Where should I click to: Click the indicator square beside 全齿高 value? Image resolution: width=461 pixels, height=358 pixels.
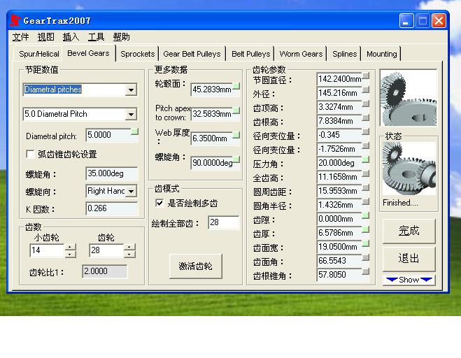click(x=365, y=173)
